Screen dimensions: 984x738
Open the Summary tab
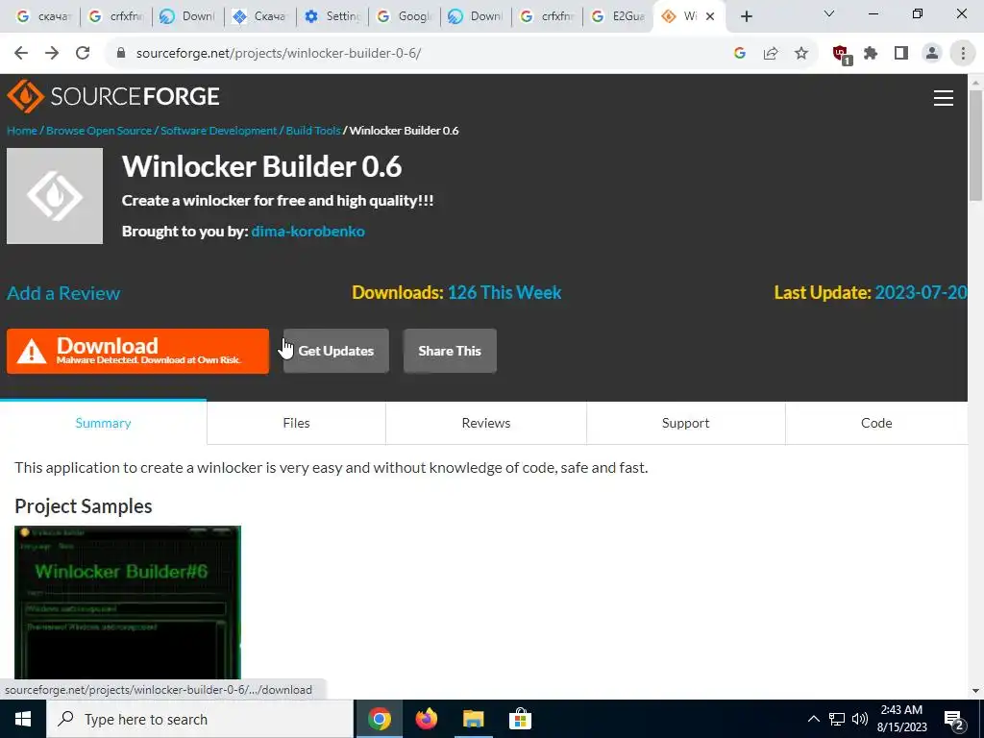pos(103,423)
